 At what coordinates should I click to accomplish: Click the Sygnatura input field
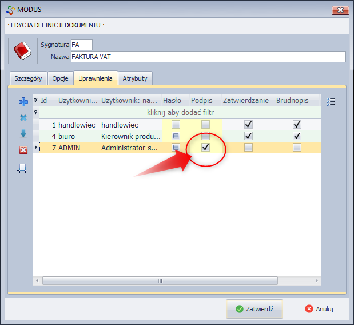point(82,45)
